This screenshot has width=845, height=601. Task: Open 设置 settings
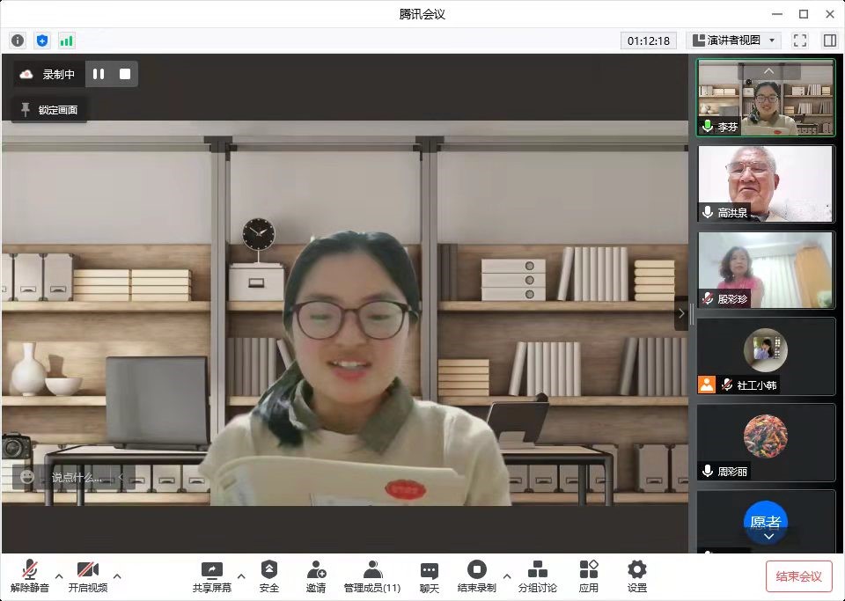point(637,576)
